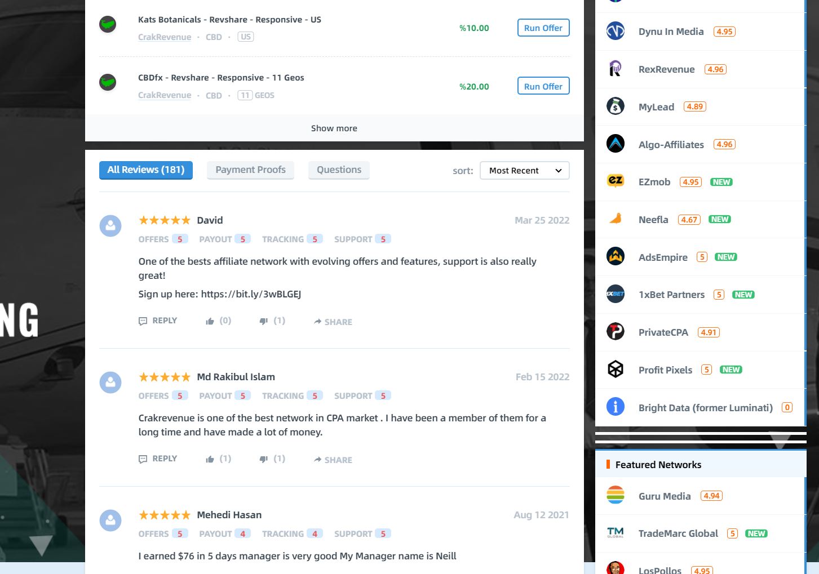The height and width of the screenshot is (574, 819).
Task: Run the Kats Botanicals offer
Action: (543, 28)
